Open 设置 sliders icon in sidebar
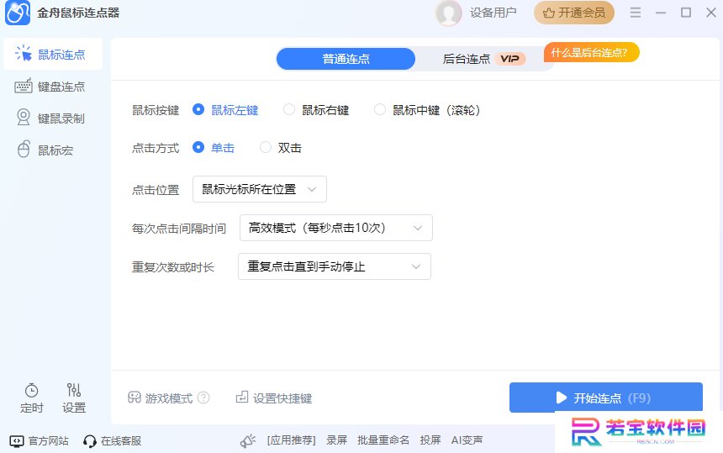The height and width of the screenshot is (453, 723). pos(74,390)
